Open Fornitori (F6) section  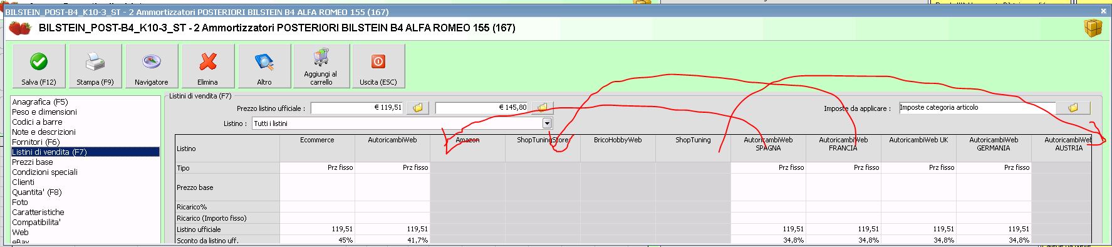(36, 142)
